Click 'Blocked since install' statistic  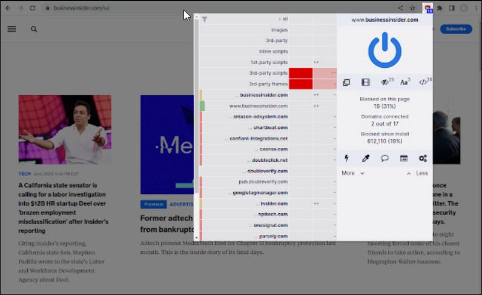point(385,138)
